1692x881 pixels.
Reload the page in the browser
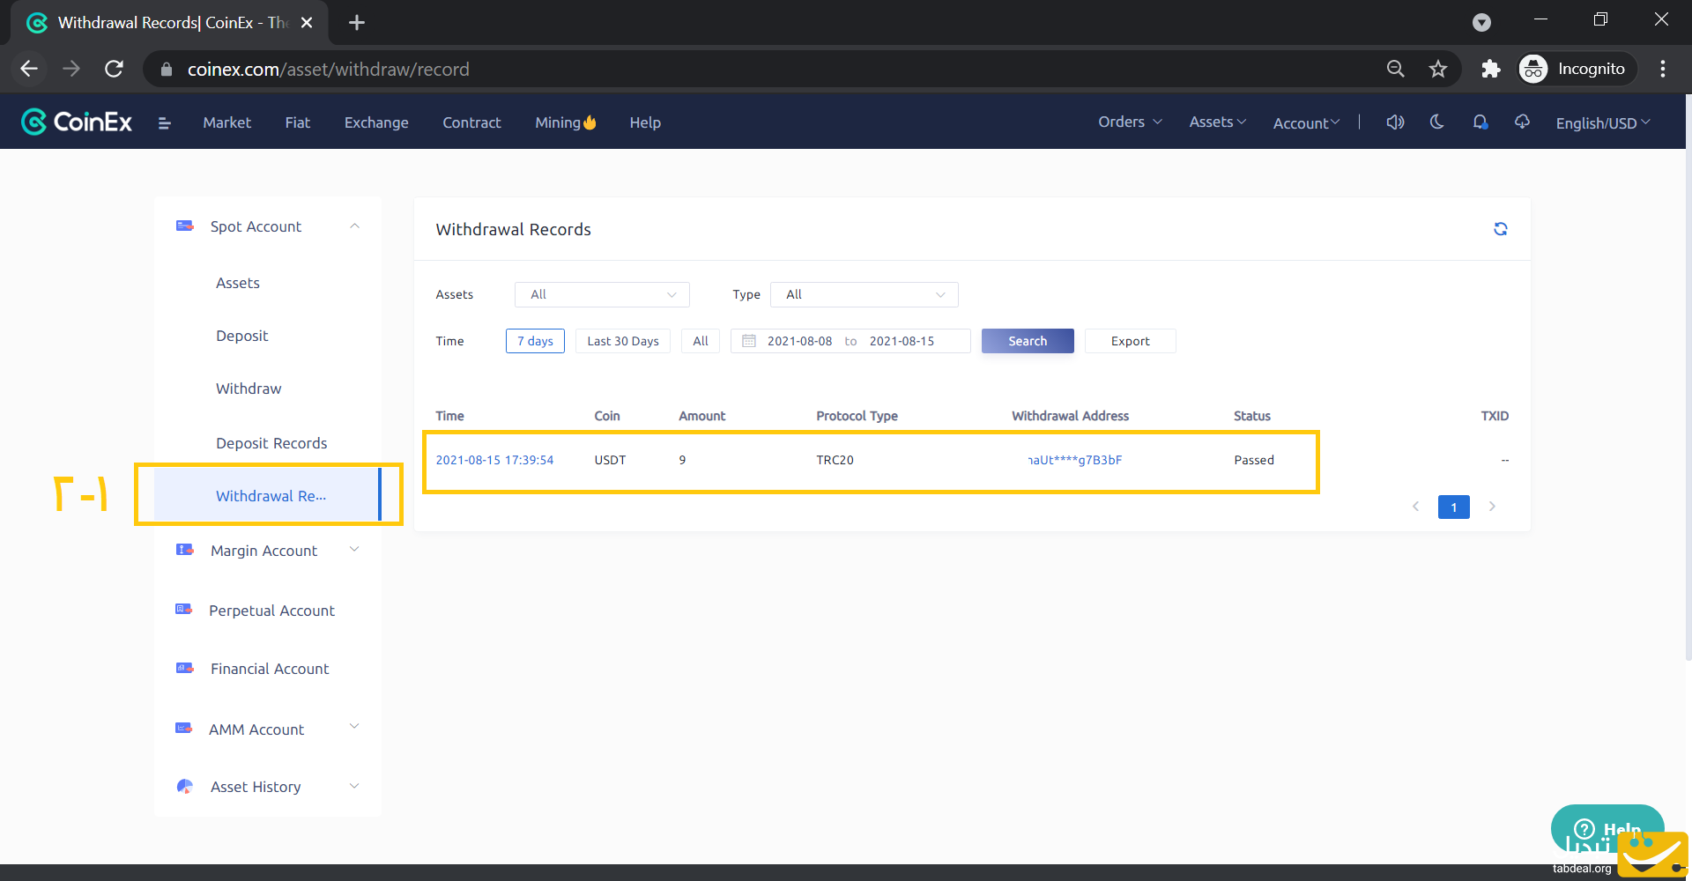click(114, 69)
